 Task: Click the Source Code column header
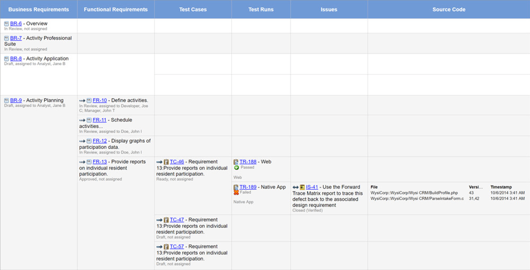[x=448, y=9]
